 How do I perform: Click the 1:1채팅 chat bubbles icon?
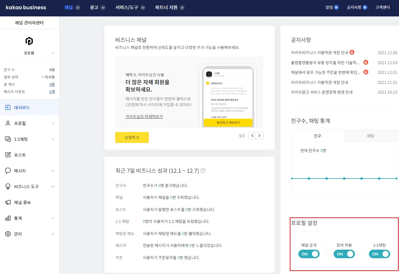(x=8, y=139)
